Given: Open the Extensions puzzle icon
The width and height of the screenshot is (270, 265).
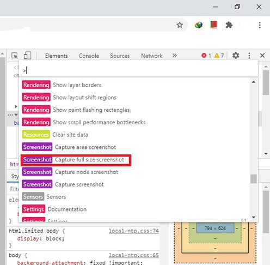Looking at the screenshot, I should click(x=229, y=25).
